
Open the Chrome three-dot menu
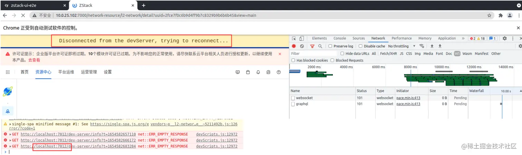pyautogui.click(x=518, y=15)
